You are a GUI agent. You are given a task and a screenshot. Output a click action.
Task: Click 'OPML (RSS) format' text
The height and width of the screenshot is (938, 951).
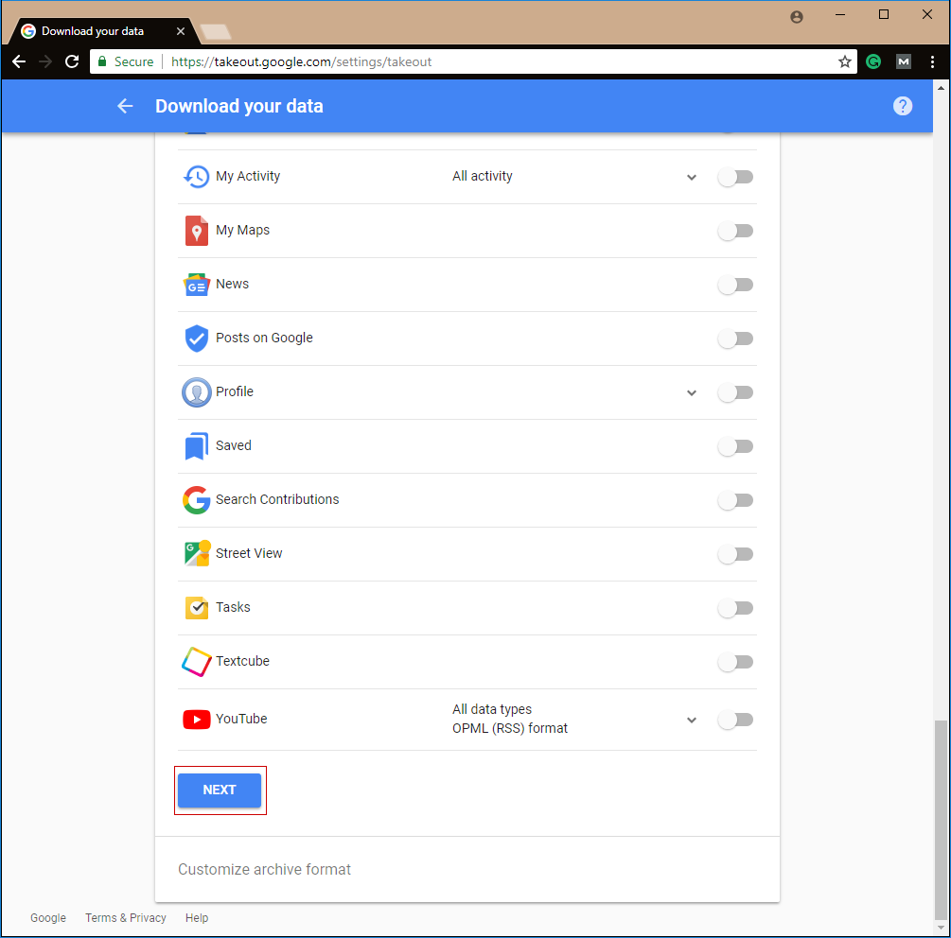pos(510,728)
